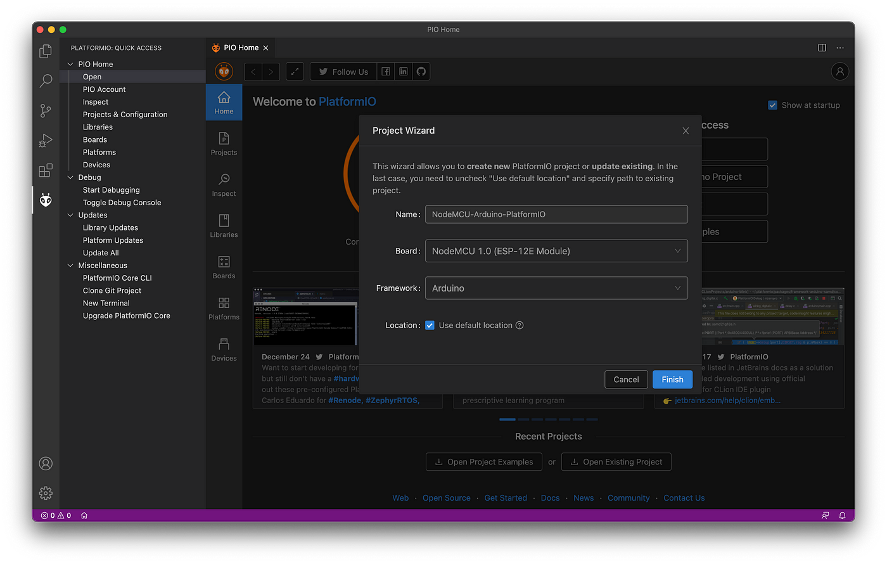Screen dimensions: 887x564
Task: Open Boards in the PIO Home sidebar
Action: (x=224, y=267)
